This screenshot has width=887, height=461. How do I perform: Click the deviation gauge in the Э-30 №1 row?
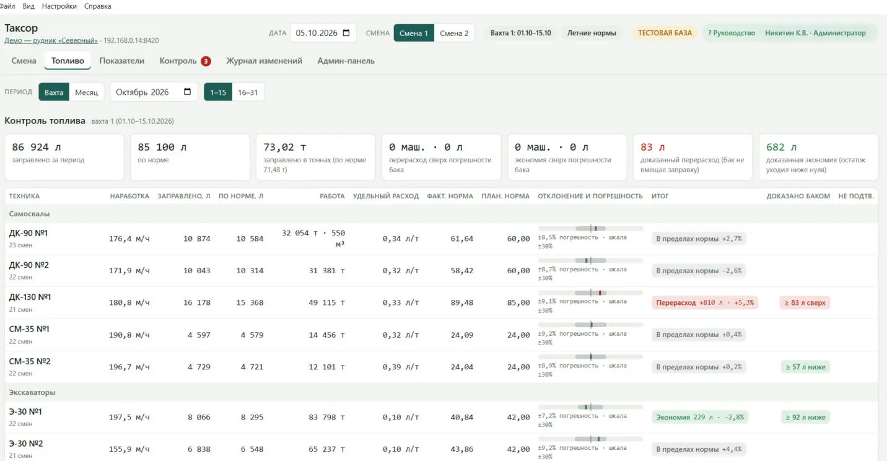tap(590, 407)
